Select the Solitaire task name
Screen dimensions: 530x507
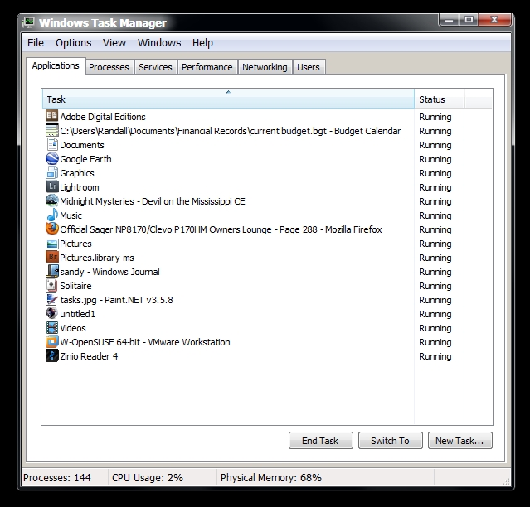75,286
